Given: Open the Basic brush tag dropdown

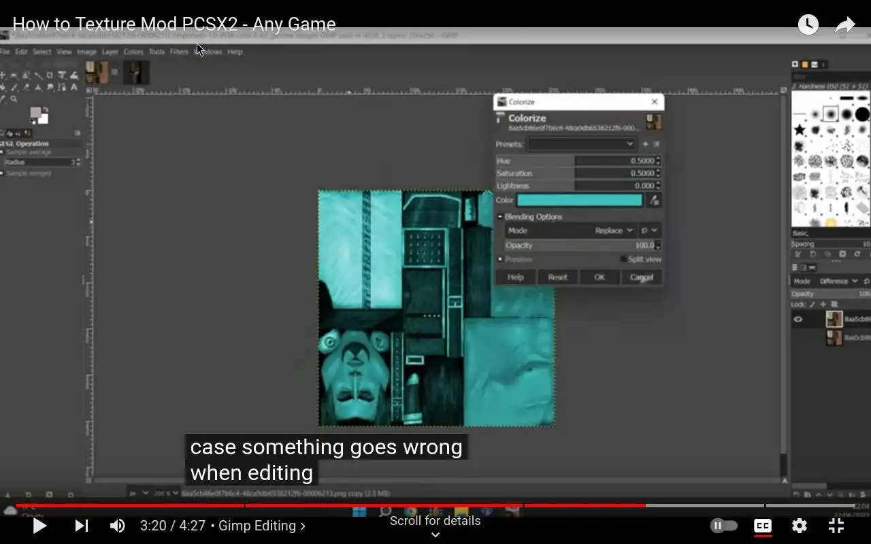Looking at the screenshot, I should coord(830,233).
